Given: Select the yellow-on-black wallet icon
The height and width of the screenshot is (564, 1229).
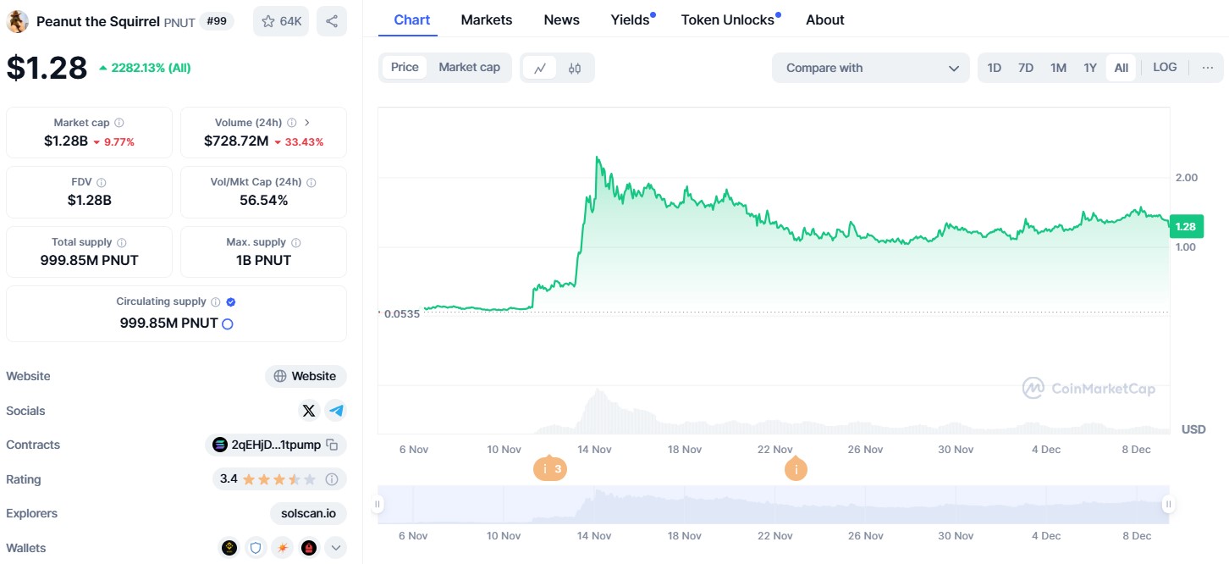Looking at the screenshot, I should 229,548.
